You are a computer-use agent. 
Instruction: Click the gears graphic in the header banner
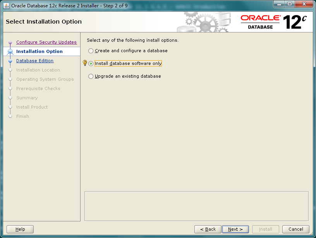point(205,22)
